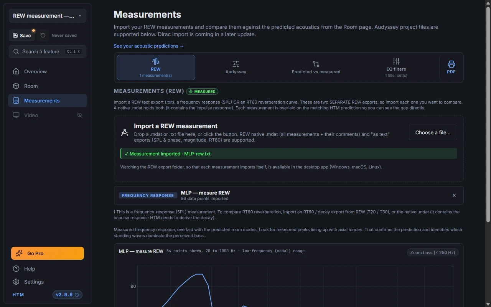Select Measurements in the sidebar
Viewport: 491px width, 307px height.
[48, 101]
